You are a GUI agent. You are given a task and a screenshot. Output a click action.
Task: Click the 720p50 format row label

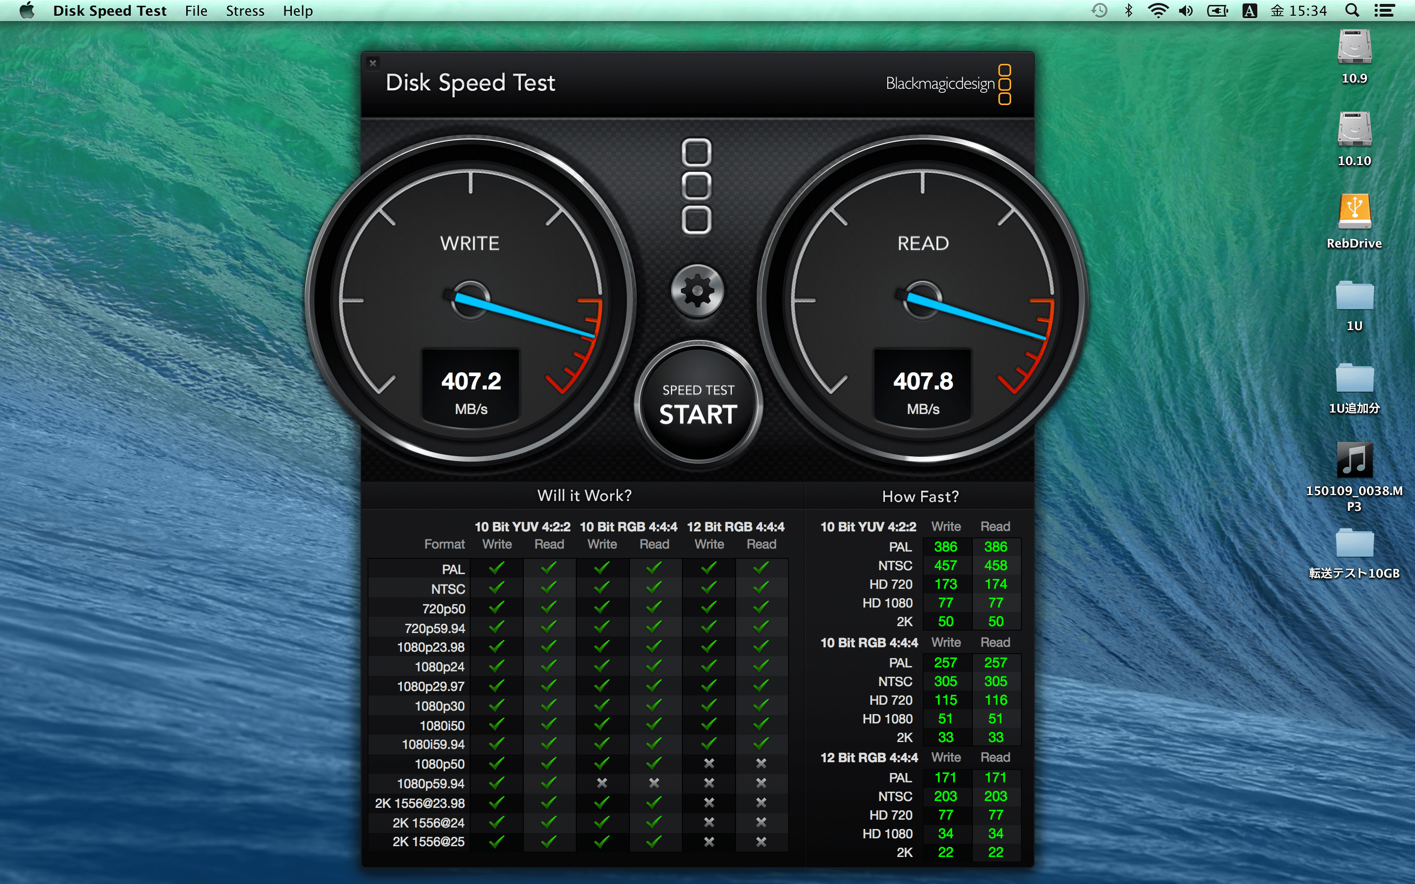(x=443, y=608)
